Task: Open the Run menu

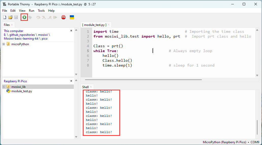Action: click(x=31, y=10)
